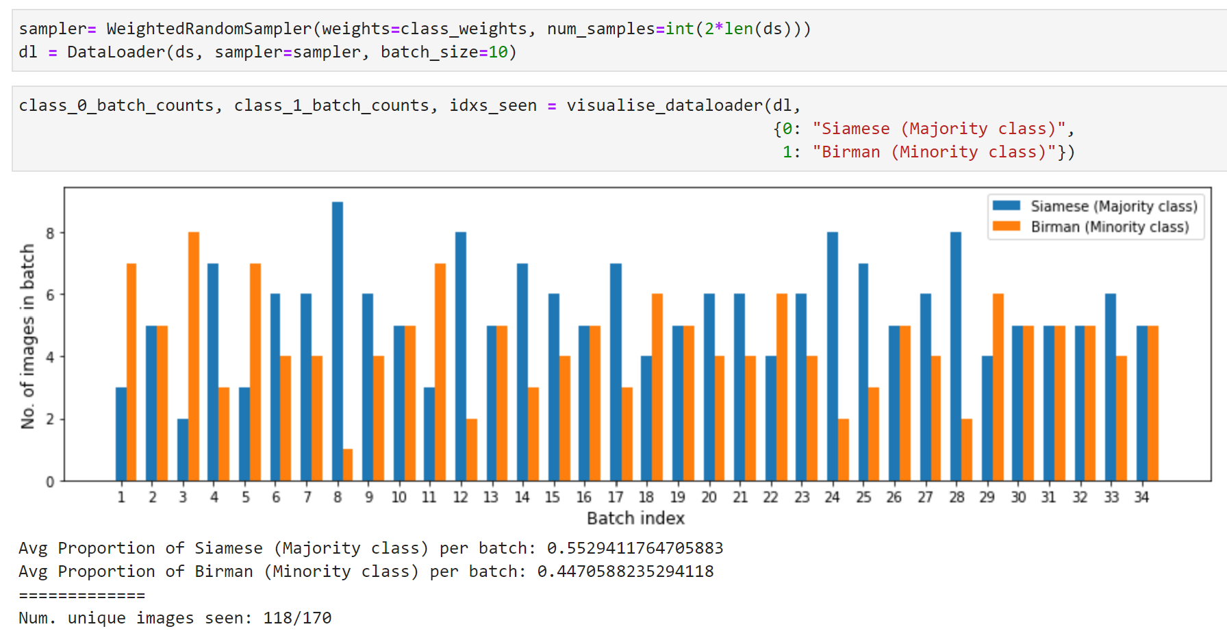Click the blue bar for batch 24
The image size is (1227, 631).
[x=833, y=357]
